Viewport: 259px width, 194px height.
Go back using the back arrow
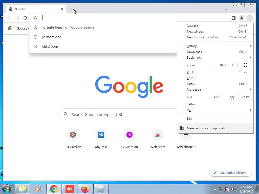pyautogui.click(x=9, y=18)
